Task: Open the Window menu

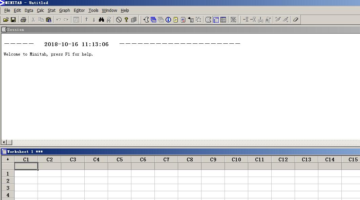Action: (x=109, y=11)
